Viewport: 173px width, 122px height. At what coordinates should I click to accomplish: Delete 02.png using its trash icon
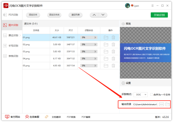point(113,45)
